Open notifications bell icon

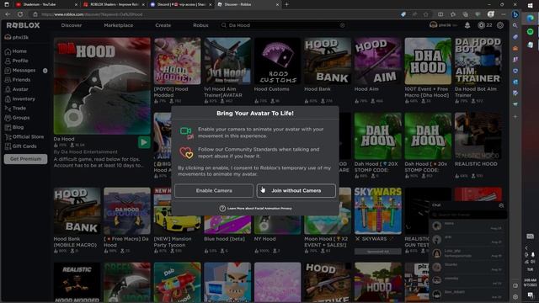(467, 25)
